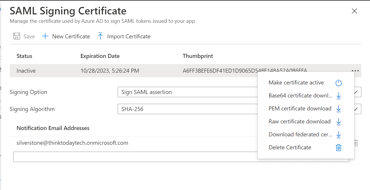The image size is (370, 190).
Task: Click the Import Certificate upload arrow icon
Action: pos(100,36)
